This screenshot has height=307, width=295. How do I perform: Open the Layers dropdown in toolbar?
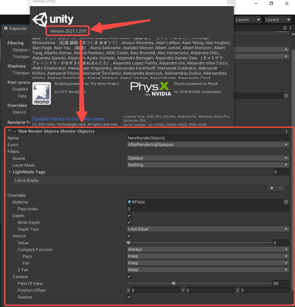click(x=248, y=20)
